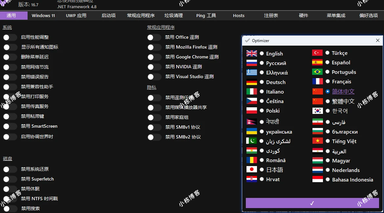Toggle 禁用 SMBv1 协议 switch

(154, 127)
